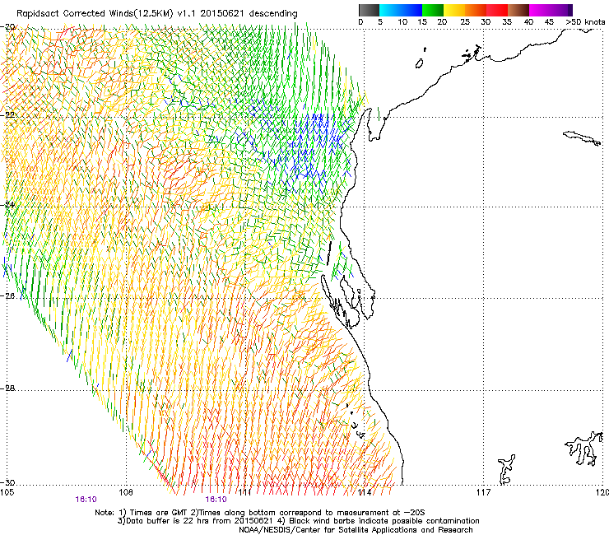Click the gray 0-5 knots color swatch
The image size is (609, 535).
[369, 10]
